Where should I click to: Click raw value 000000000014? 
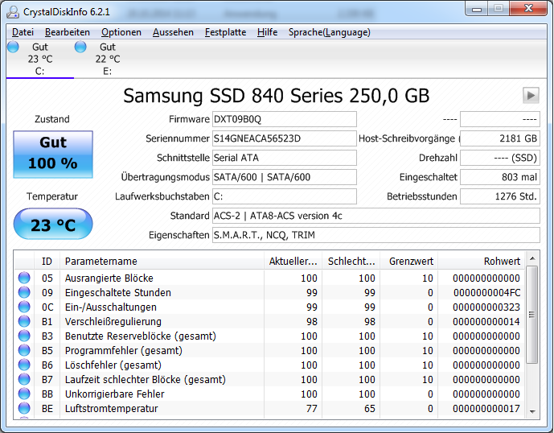click(x=486, y=322)
